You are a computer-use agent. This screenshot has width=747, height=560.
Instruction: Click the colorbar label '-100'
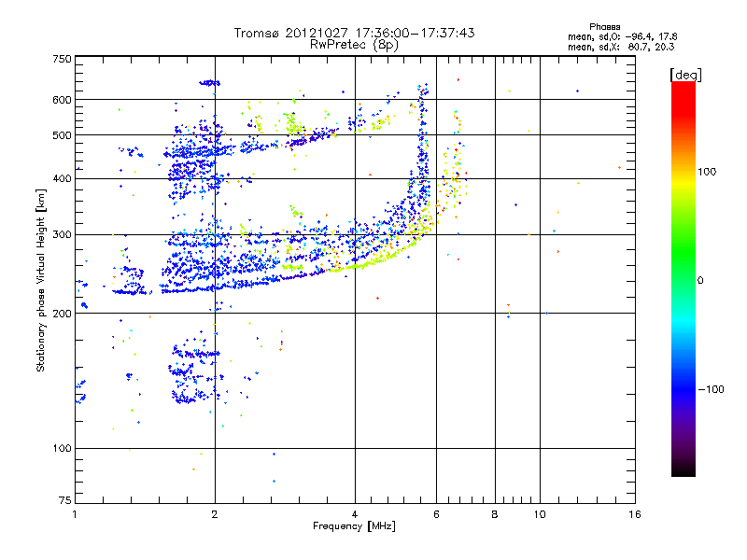point(711,389)
